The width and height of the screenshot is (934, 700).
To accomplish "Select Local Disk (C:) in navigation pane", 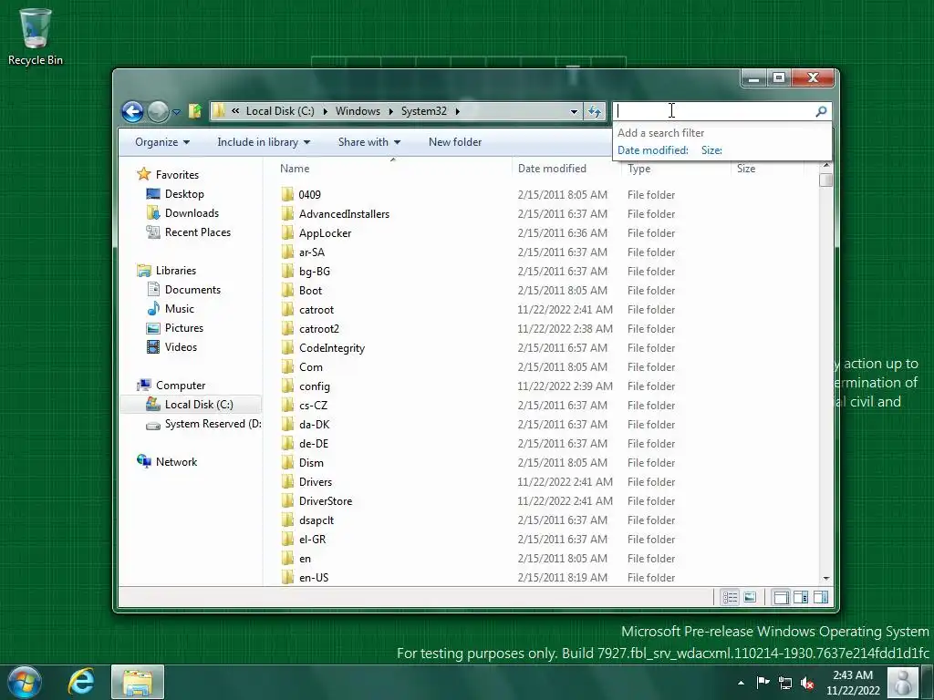I will click(x=191, y=405).
